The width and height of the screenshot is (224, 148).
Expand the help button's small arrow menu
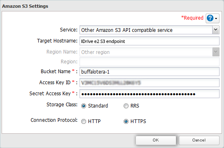216,18
